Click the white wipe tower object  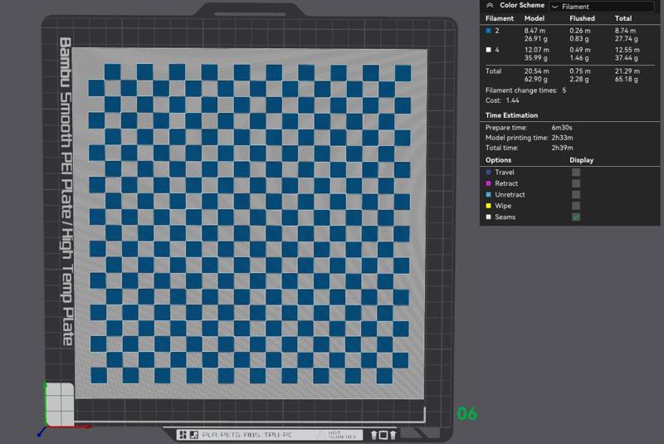coord(60,404)
